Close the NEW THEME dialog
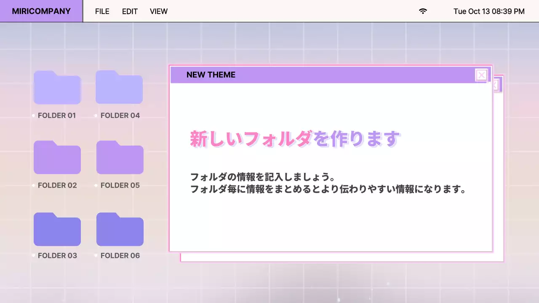Image resolution: width=539 pixels, height=303 pixels. (481, 75)
